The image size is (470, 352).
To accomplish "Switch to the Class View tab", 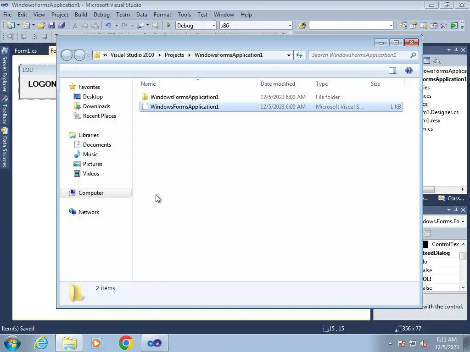I will (451, 198).
